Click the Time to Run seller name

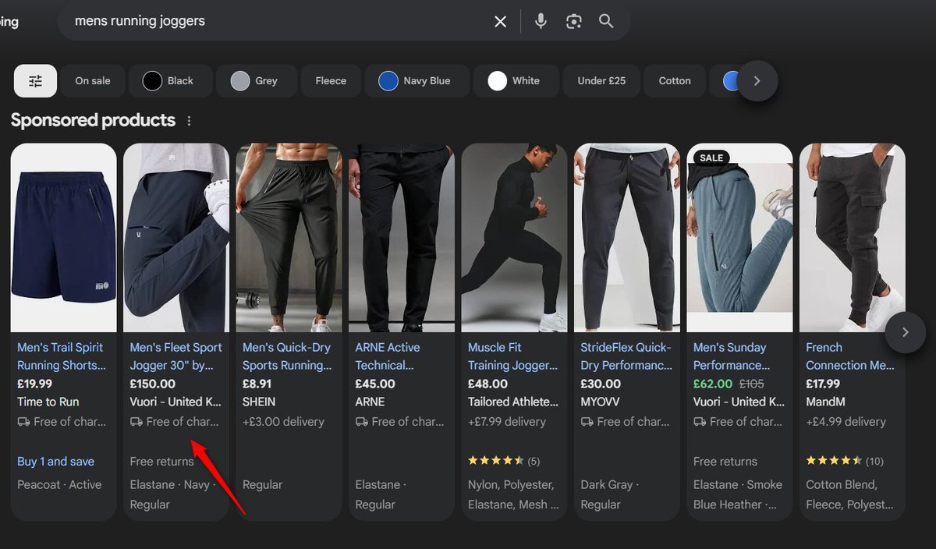48,402
